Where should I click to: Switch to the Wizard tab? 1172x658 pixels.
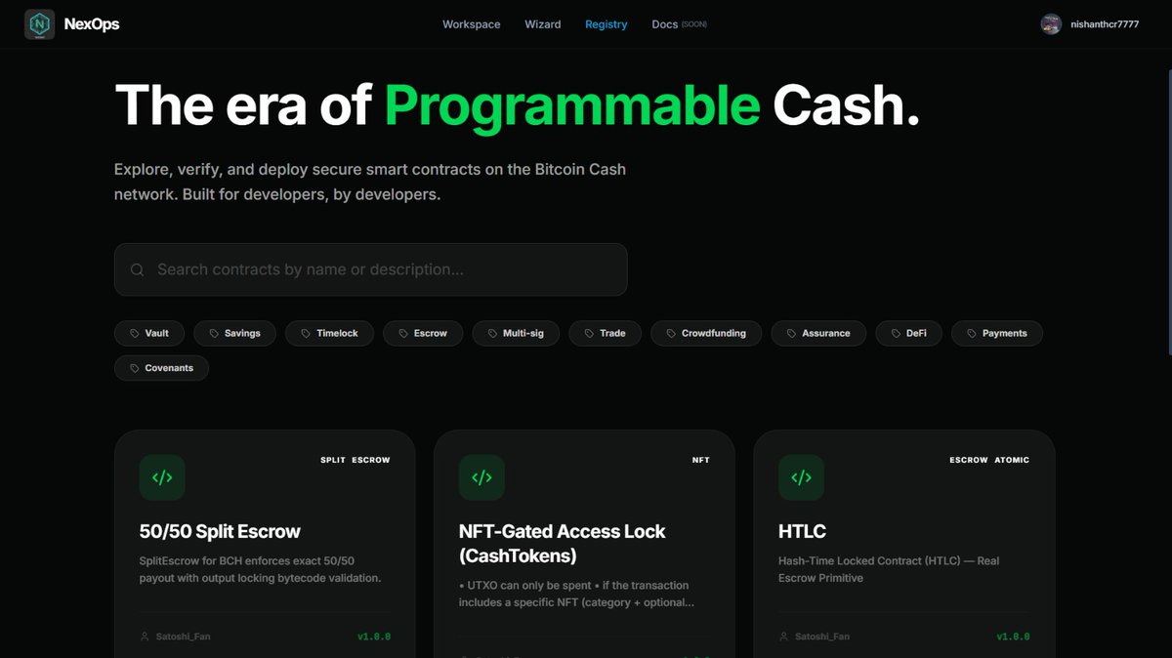tap(543, 24)
